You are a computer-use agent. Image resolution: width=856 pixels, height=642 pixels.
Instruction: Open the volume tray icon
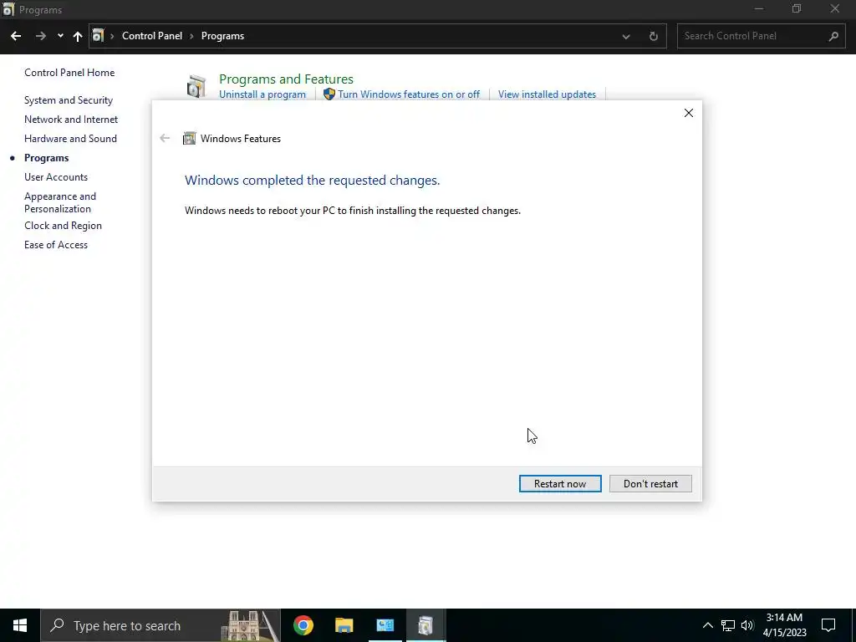[x=747, y=625]
